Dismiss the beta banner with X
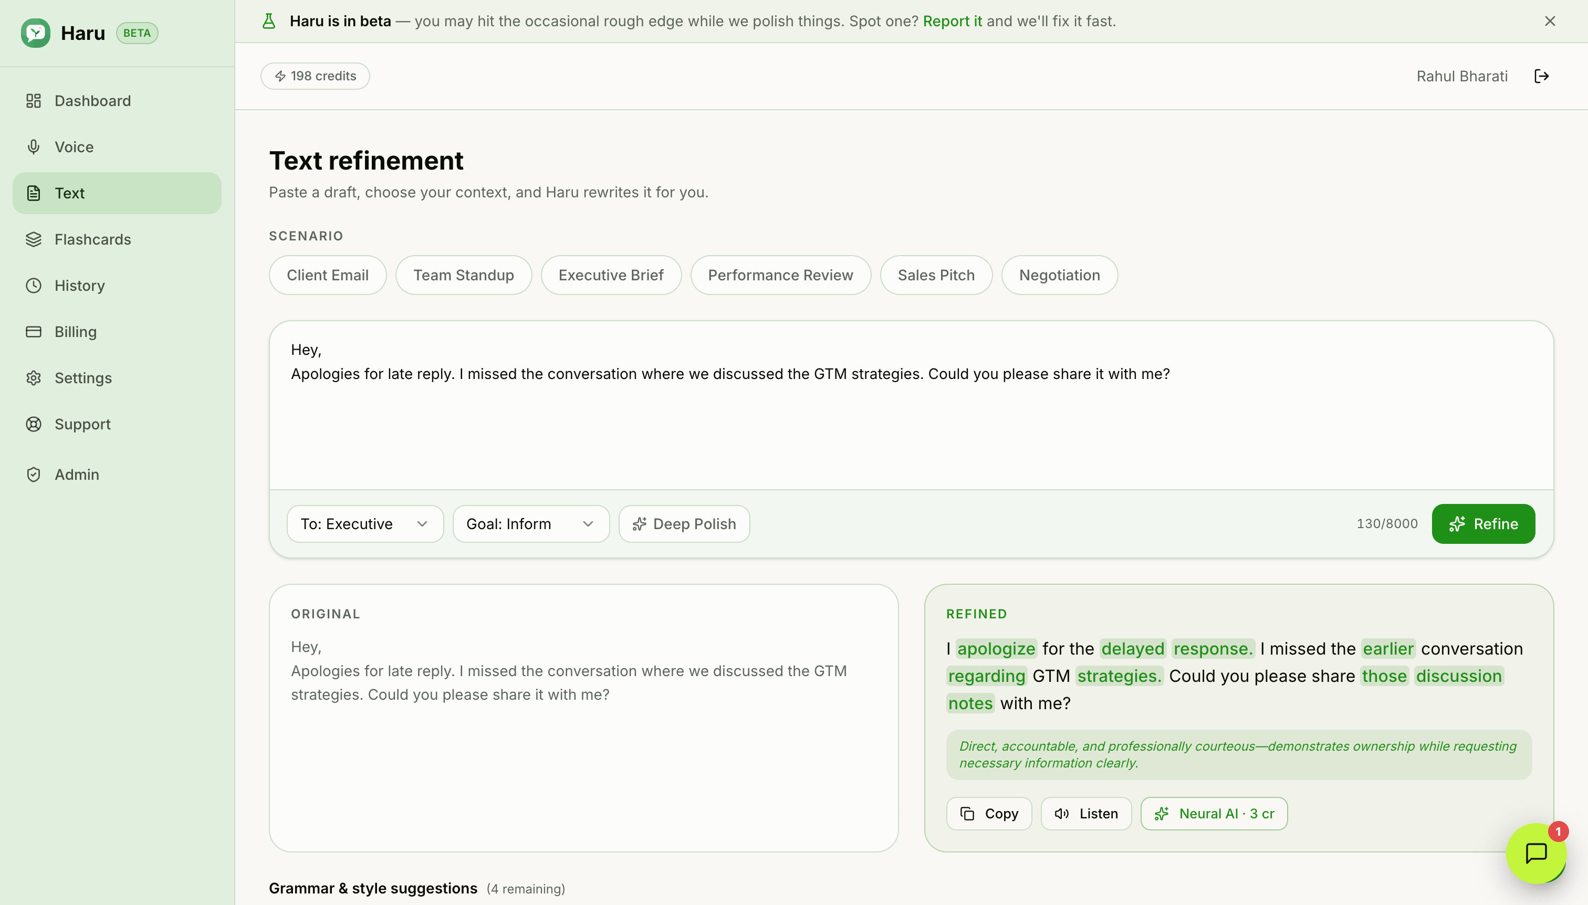Screen dimensions: 1588x905 [1550, 21]
